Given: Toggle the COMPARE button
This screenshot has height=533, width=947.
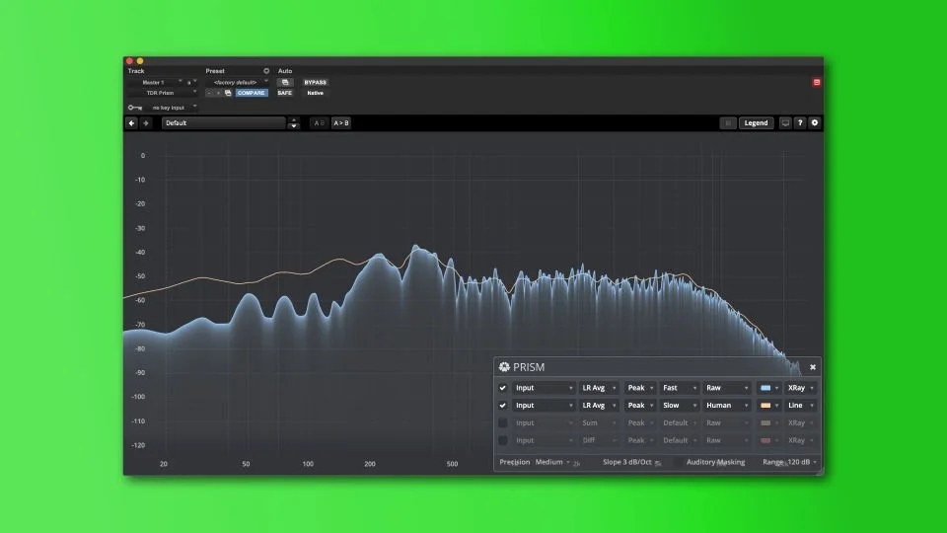Looking at the screenshot, I should click(x=252, y=93).
